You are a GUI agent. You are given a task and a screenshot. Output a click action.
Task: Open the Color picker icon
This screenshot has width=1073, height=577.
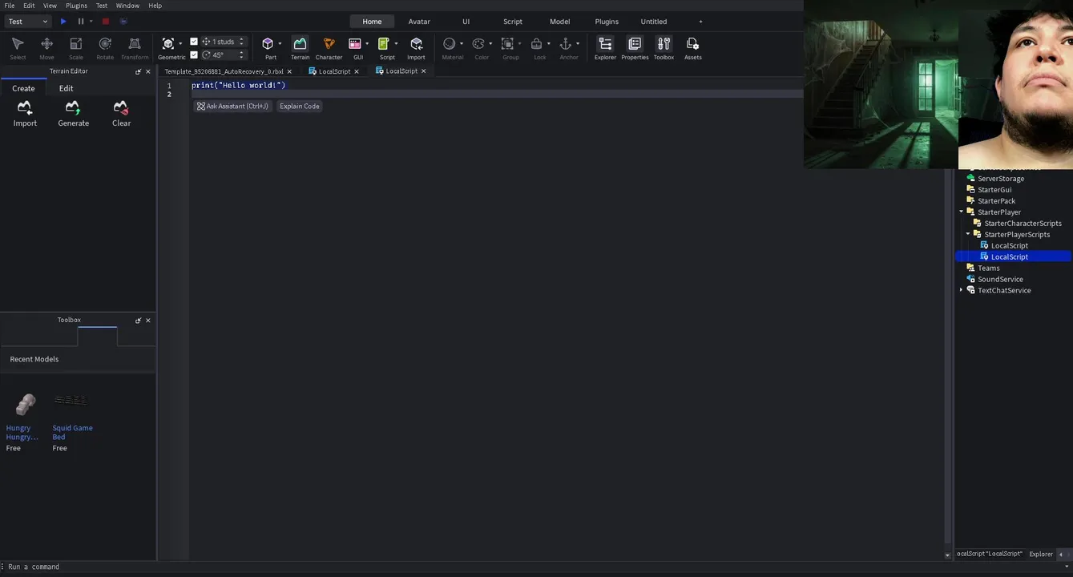pos(478,44)
